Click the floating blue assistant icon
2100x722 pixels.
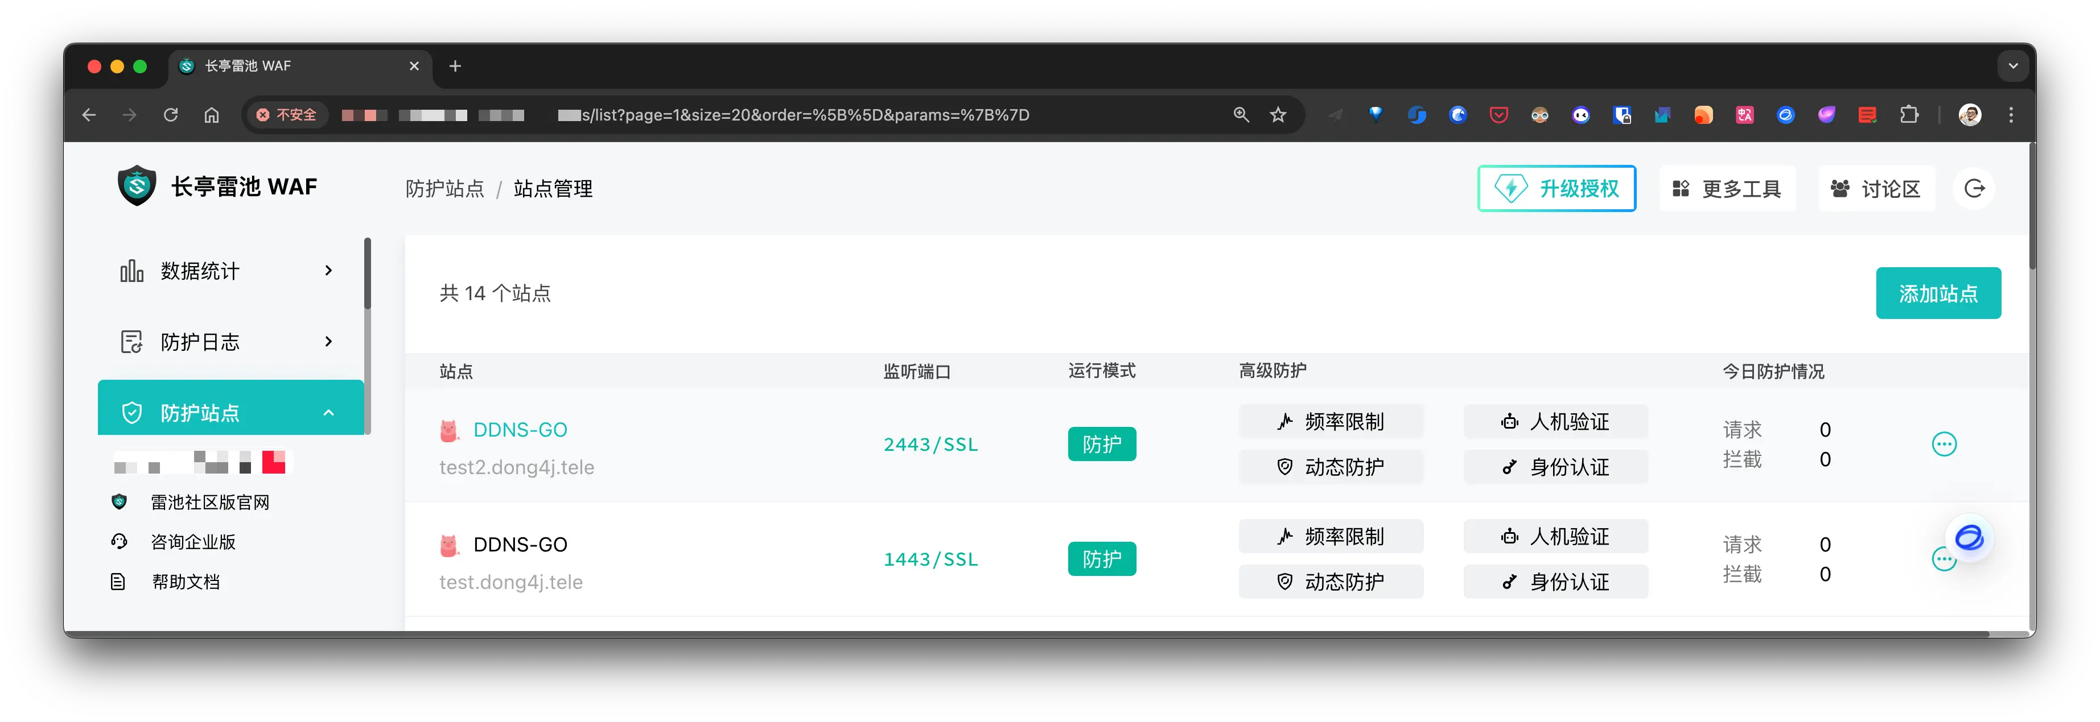coord(1969,538)
